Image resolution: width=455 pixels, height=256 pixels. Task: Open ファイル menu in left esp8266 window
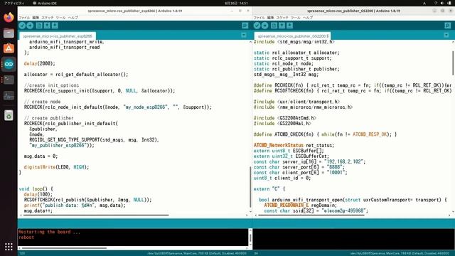[x=24, y=18]
